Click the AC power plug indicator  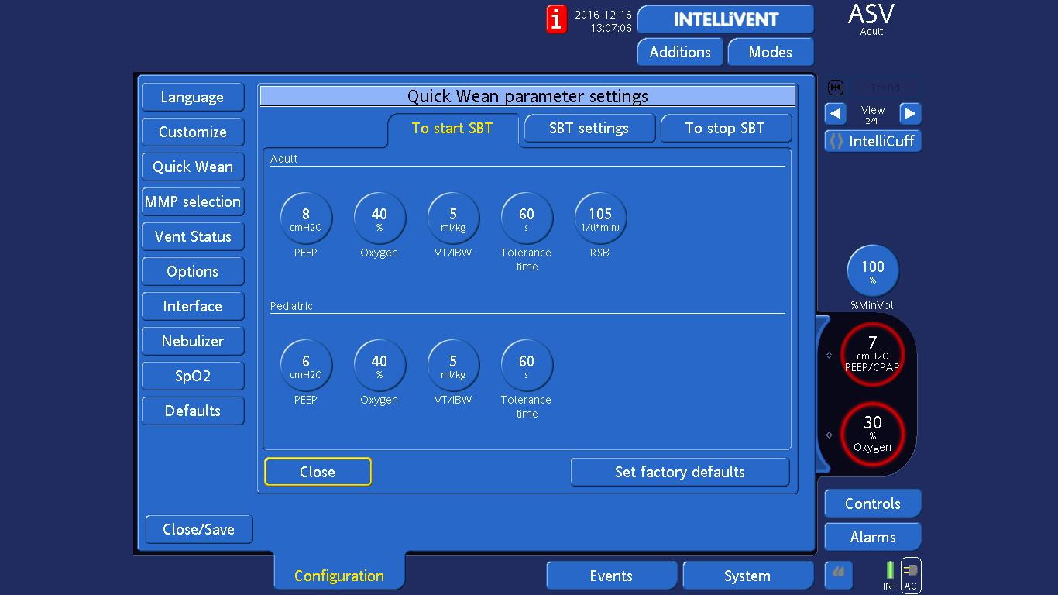(x=911, y=575)
